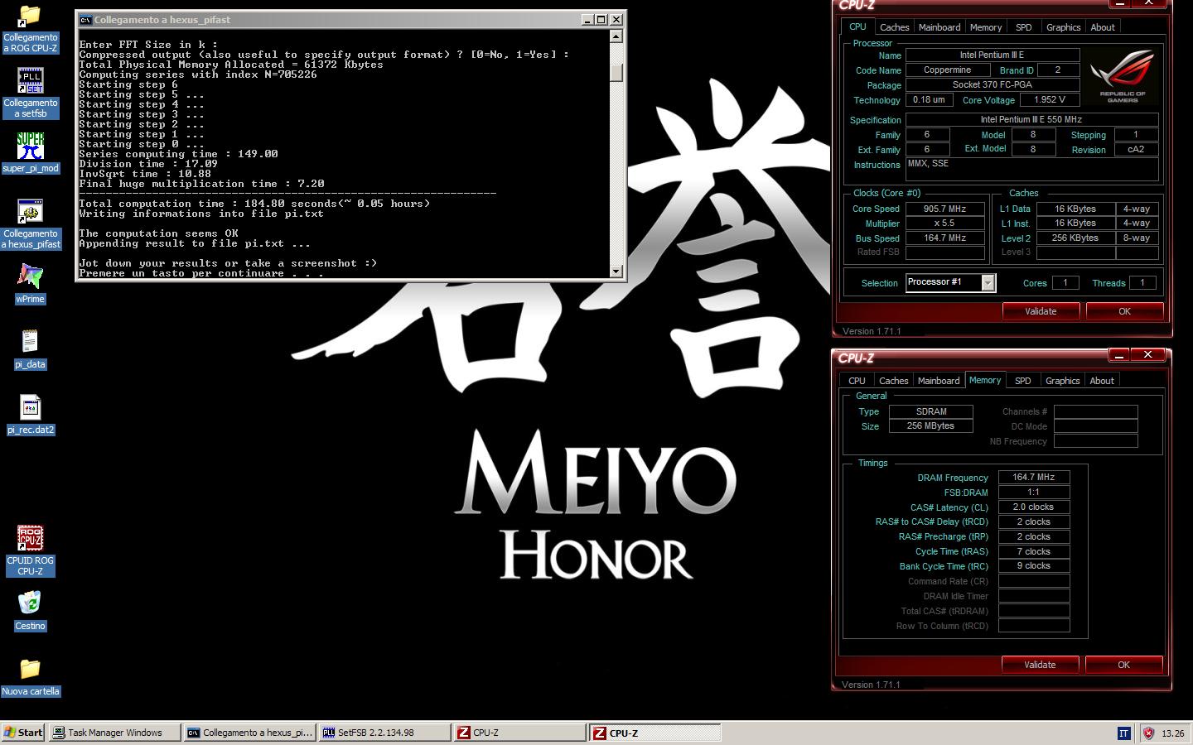Open the pi_data text file icon
The image size is (1193, 745).
30,342
